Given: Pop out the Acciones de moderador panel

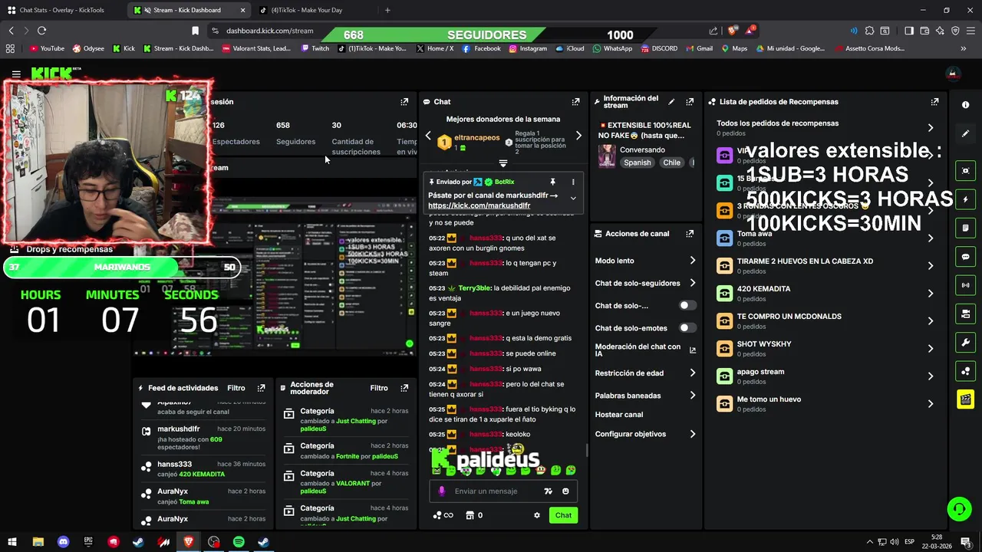Looking at the screenshot, I should click(404, 388).
